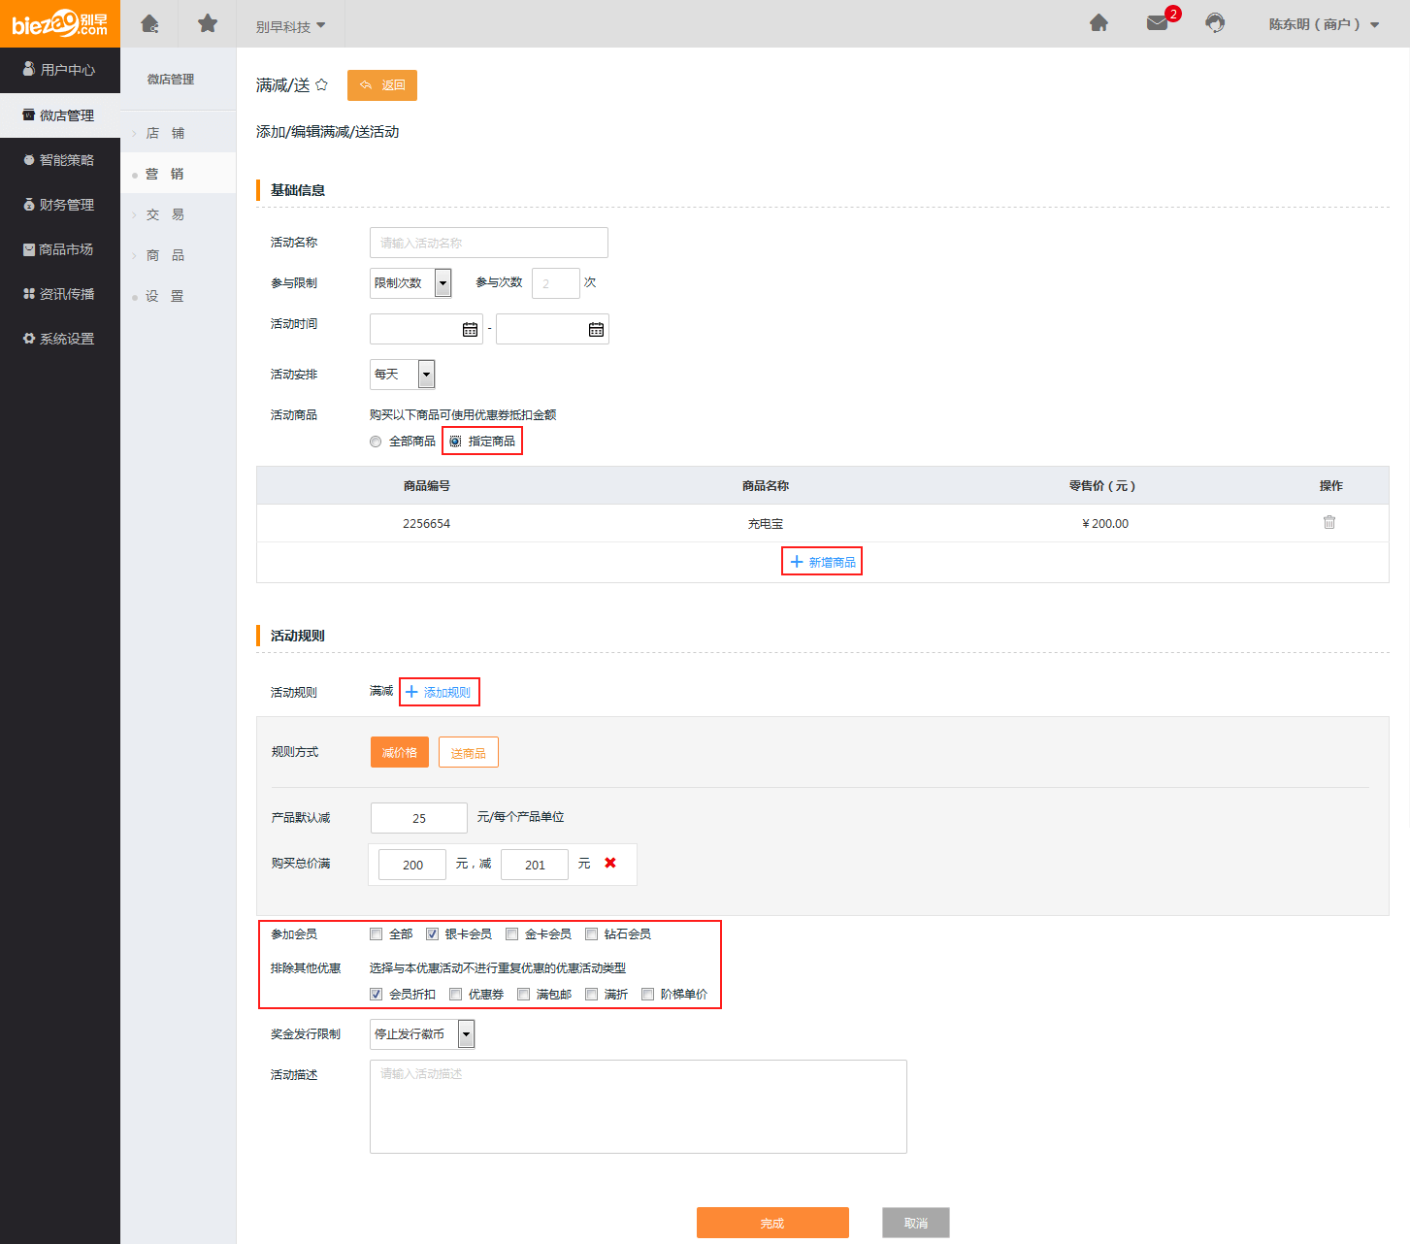Click the home icon in top-right header
The image size is (1410, 1244).
click(1098, 23)
